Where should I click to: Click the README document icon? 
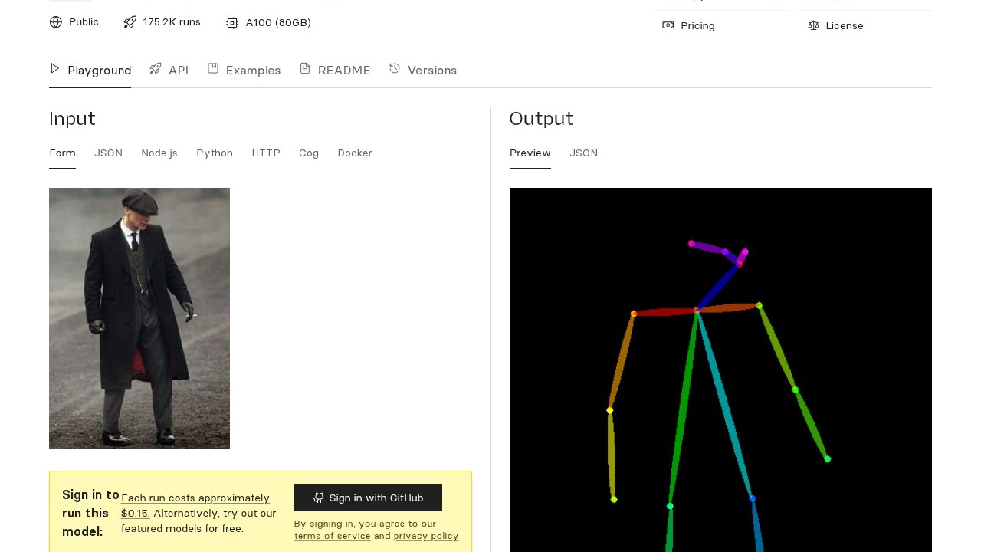[305, 69]
